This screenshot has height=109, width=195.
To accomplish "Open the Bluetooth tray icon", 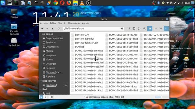I will (158, 3).
